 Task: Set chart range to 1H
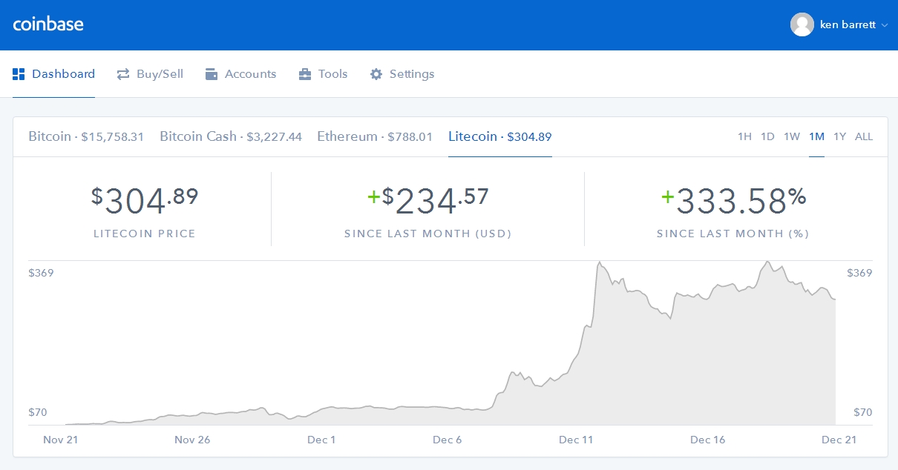click(x=744, y=136)
